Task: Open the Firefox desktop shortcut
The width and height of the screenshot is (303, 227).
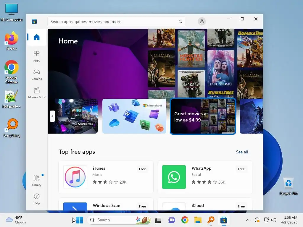Action: point(12,41)
